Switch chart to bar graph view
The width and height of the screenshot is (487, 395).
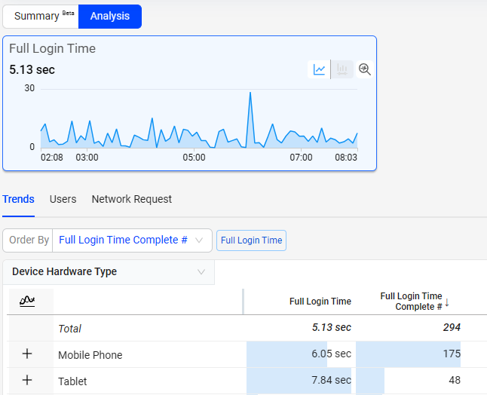(x=342, y=69)
